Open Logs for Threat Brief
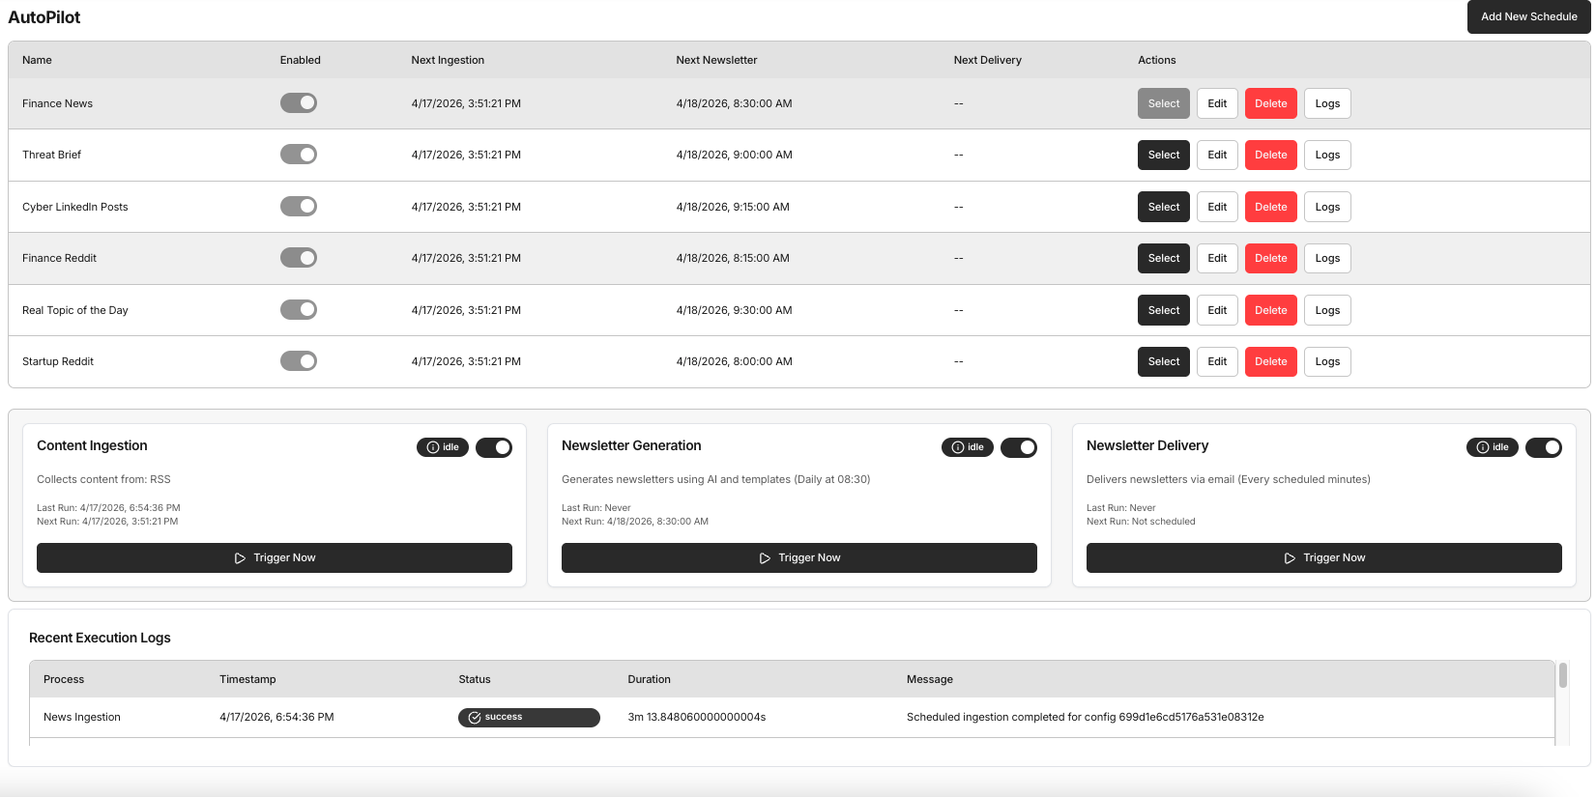 coord(1327,155)
